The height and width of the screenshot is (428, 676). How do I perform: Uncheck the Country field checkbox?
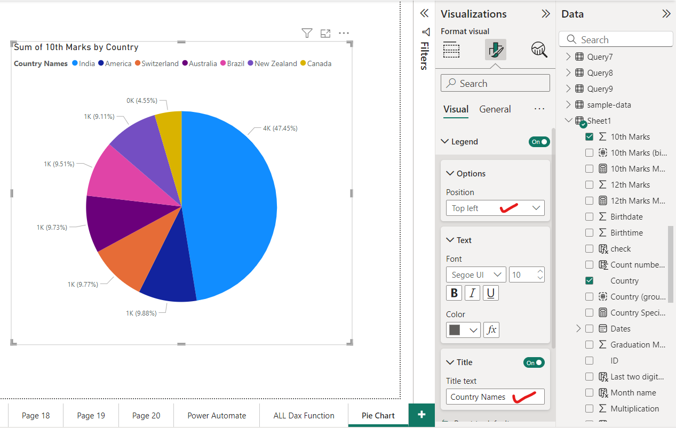[589, 280]
